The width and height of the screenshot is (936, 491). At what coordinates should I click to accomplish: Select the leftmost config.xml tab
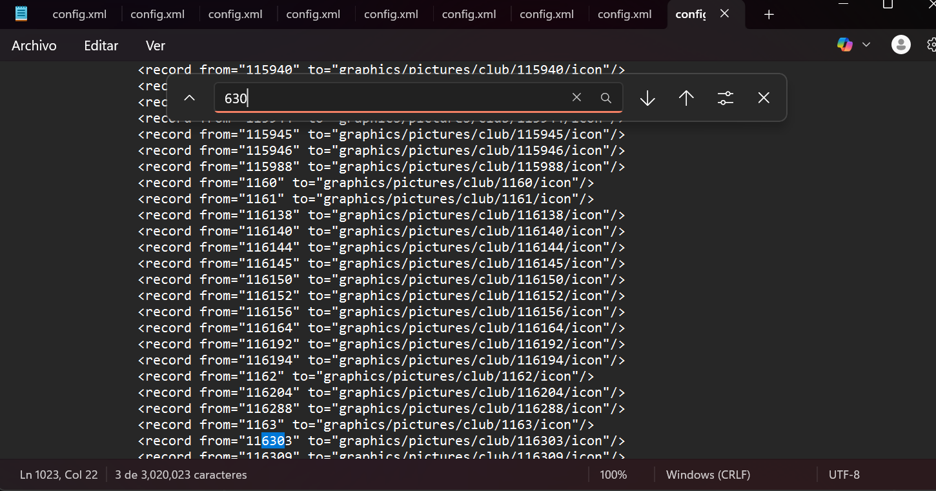79,14
